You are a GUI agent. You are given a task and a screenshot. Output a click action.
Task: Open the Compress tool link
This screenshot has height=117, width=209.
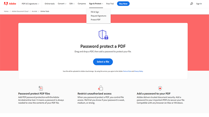[82, 4]
